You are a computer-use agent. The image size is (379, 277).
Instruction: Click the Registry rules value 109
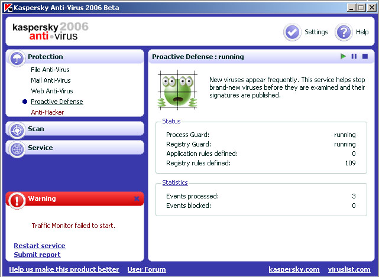[350, 163]
